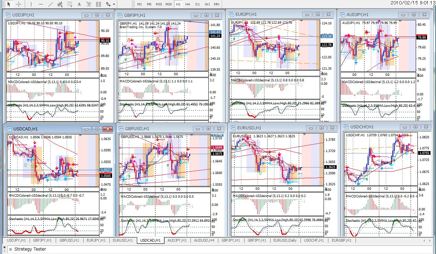Click the chart icon in GBPJPY,H1 title bar
This screenshot has width=436, height=254.
pyautogui.click(x=120, y=15)
